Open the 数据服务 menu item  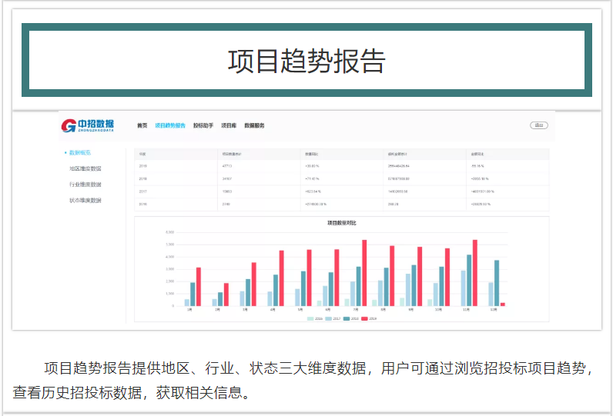[x=254, y=125]
